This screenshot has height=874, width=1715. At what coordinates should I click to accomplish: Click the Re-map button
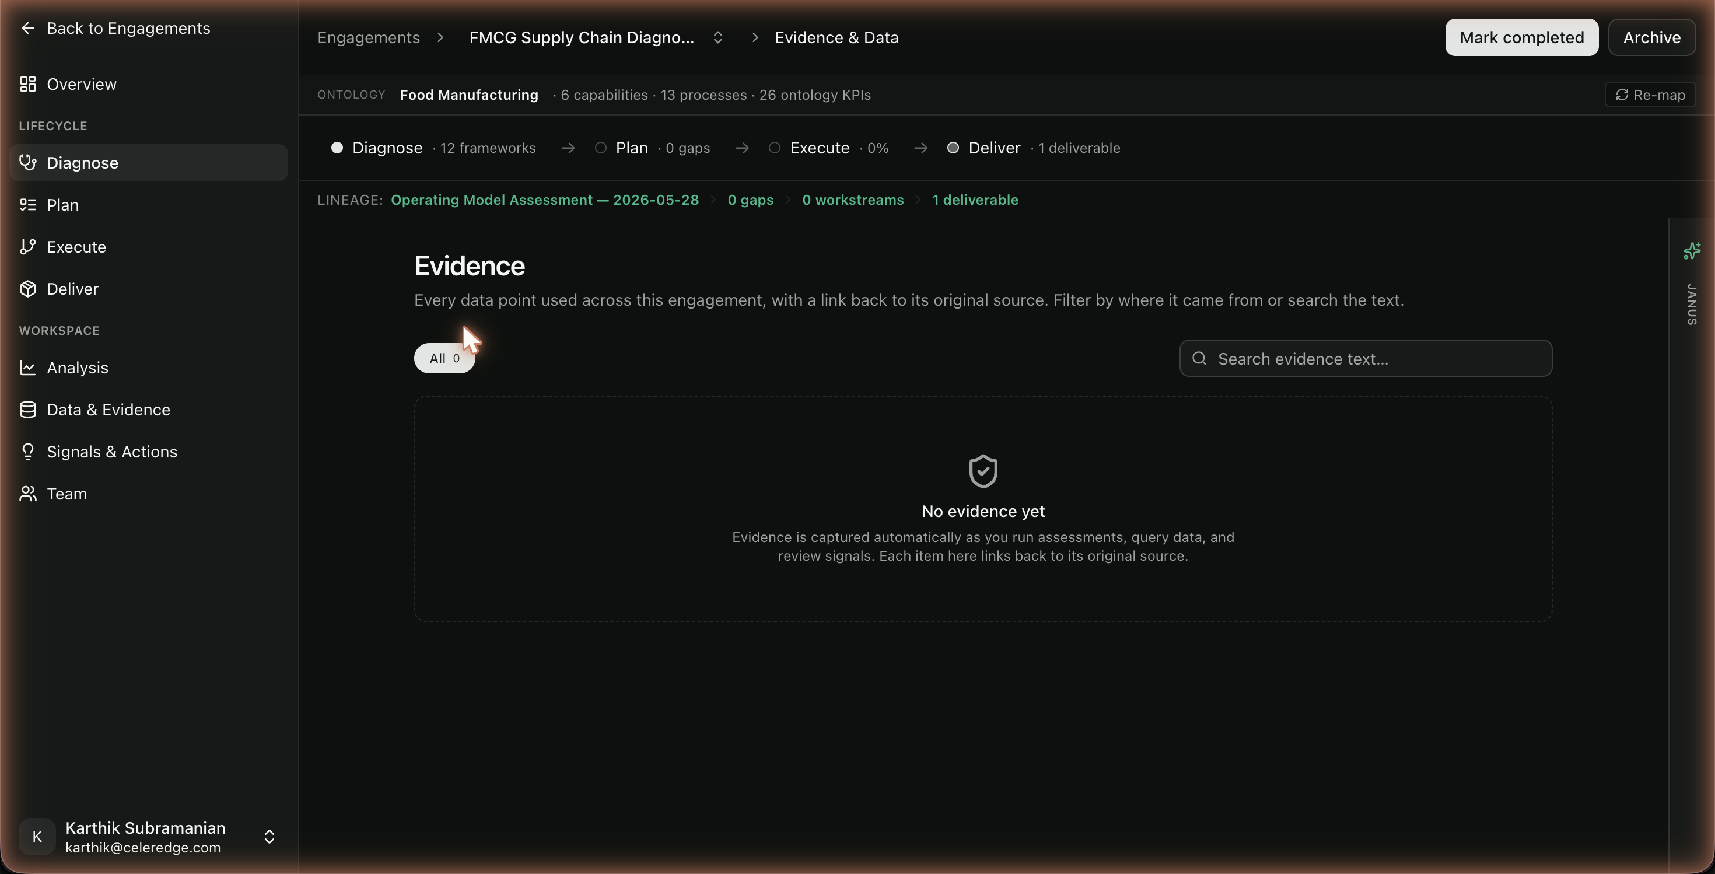(x=1650, y=95)
